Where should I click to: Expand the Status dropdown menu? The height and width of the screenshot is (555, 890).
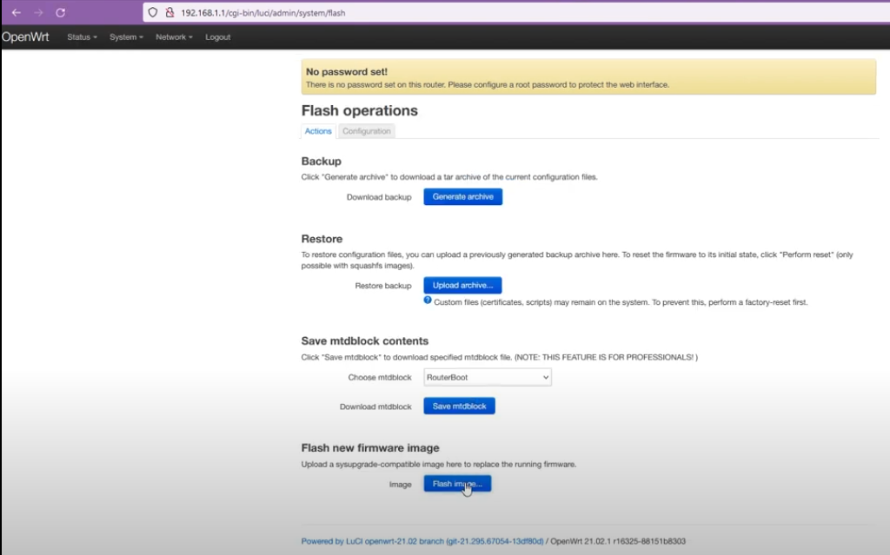(x=82, y=37)
